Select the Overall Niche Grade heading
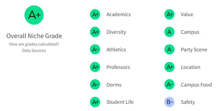The width and height of the screenshot is (220, 111). [34, 36]
